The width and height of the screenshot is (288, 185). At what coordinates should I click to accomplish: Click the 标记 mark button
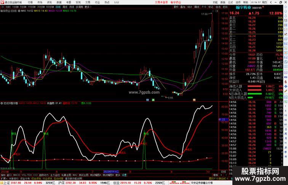211,7
